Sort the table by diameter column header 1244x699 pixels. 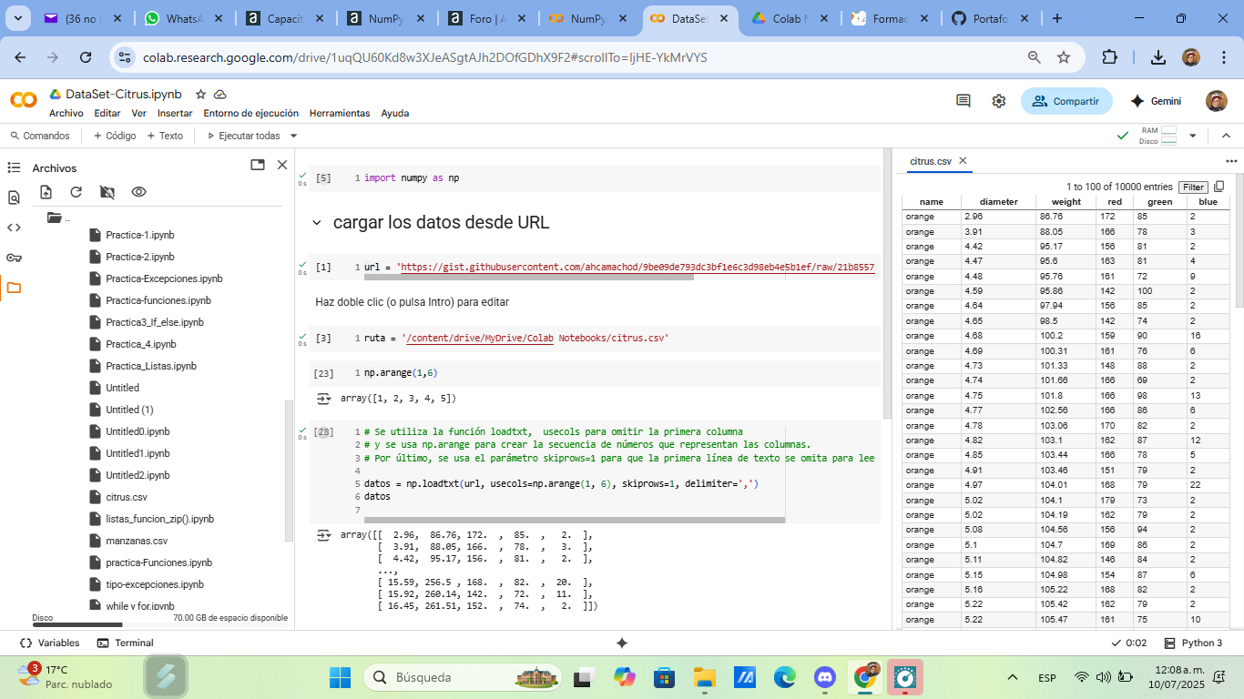point(998,202)
